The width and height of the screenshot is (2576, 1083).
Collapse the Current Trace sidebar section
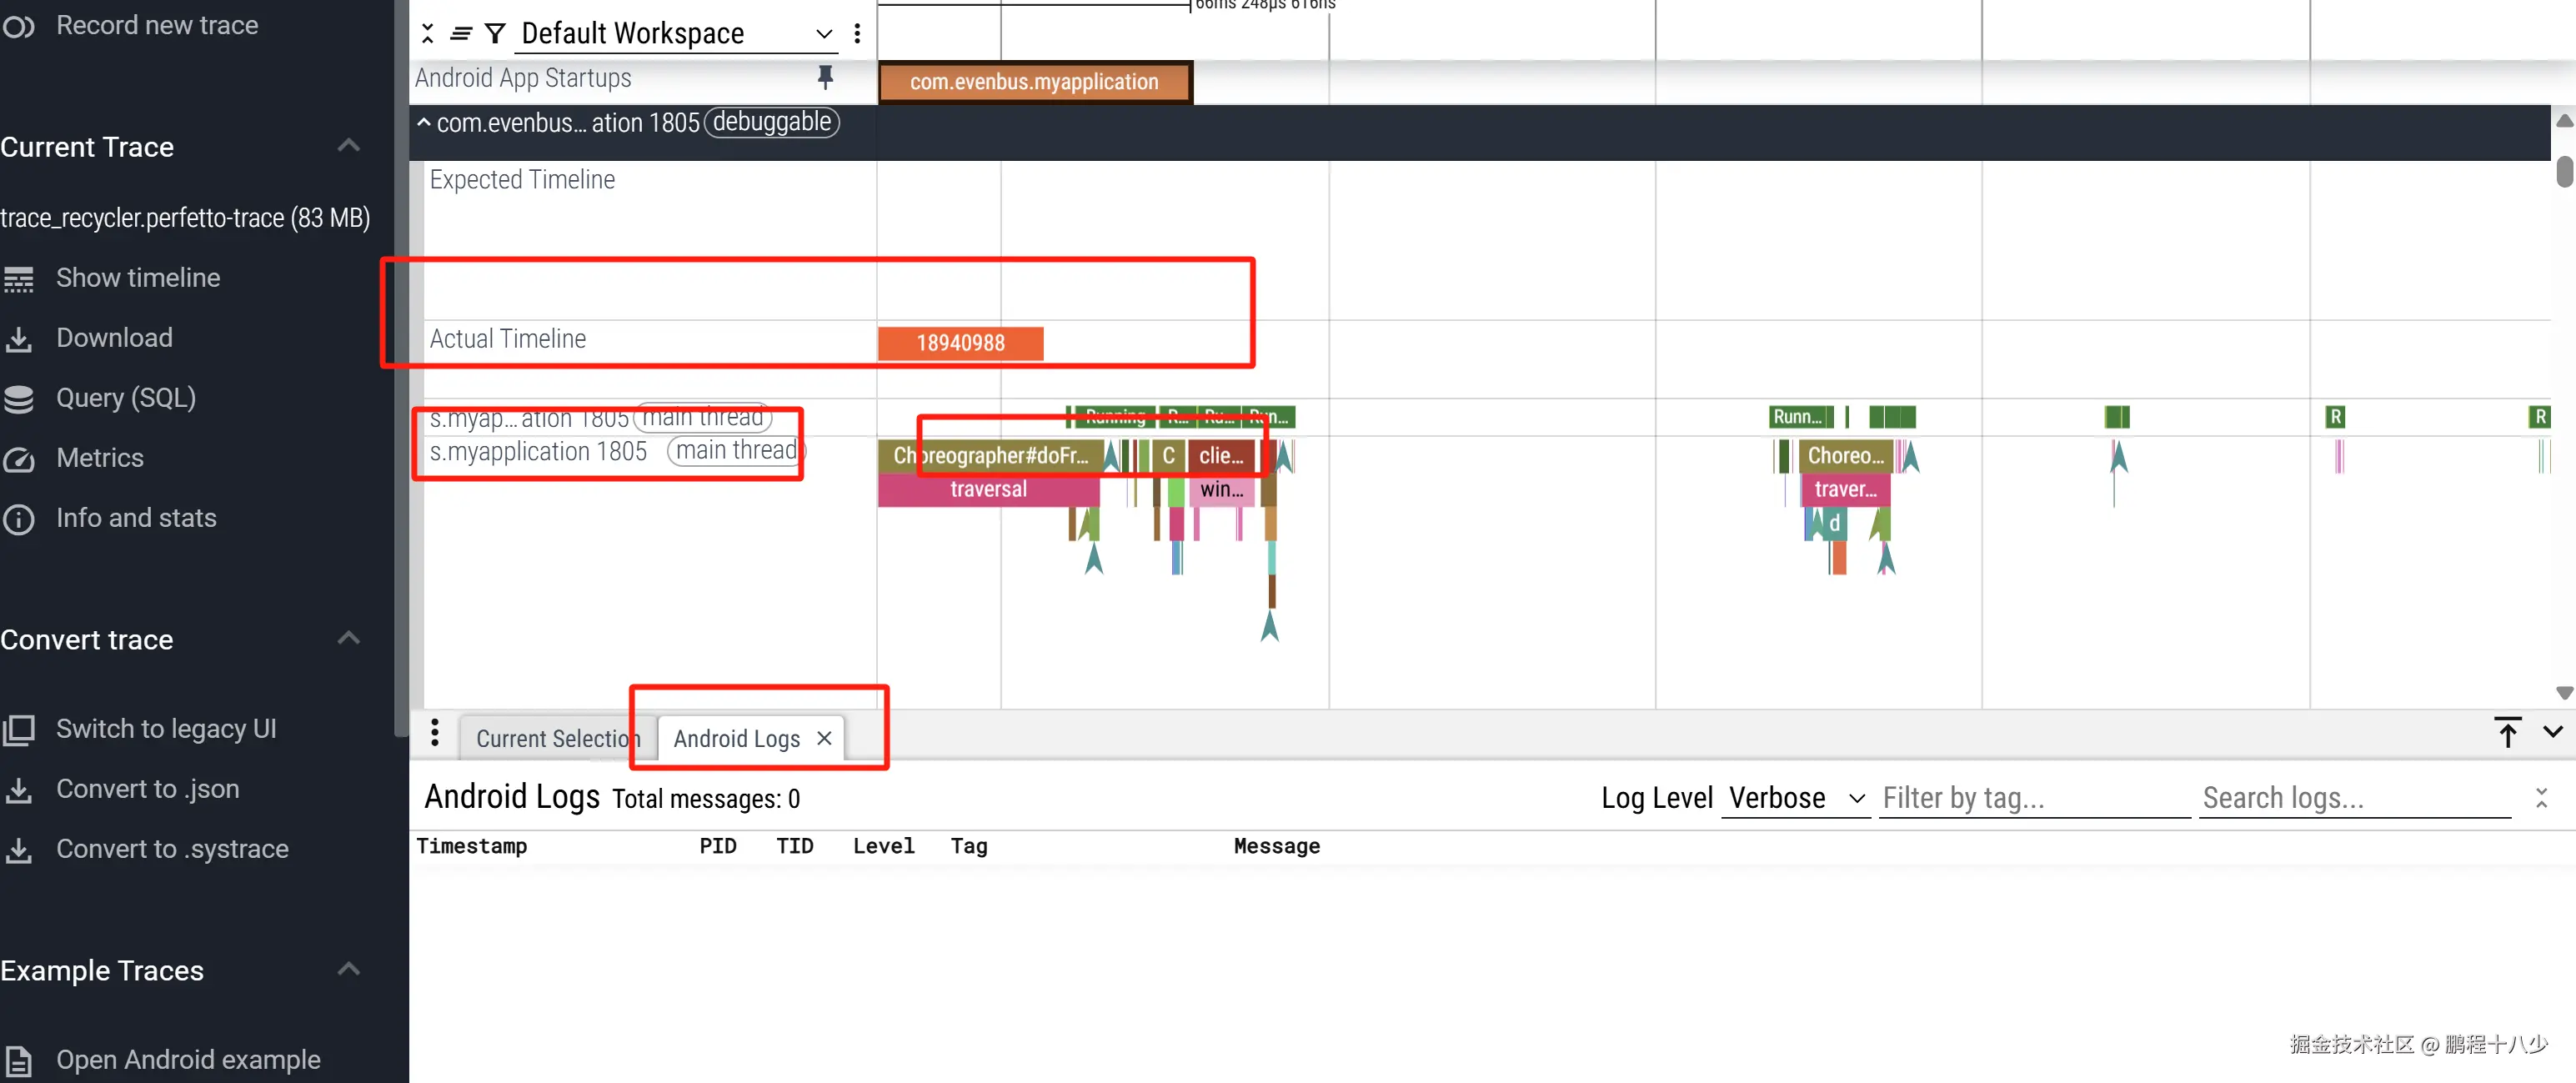[348, 146]
